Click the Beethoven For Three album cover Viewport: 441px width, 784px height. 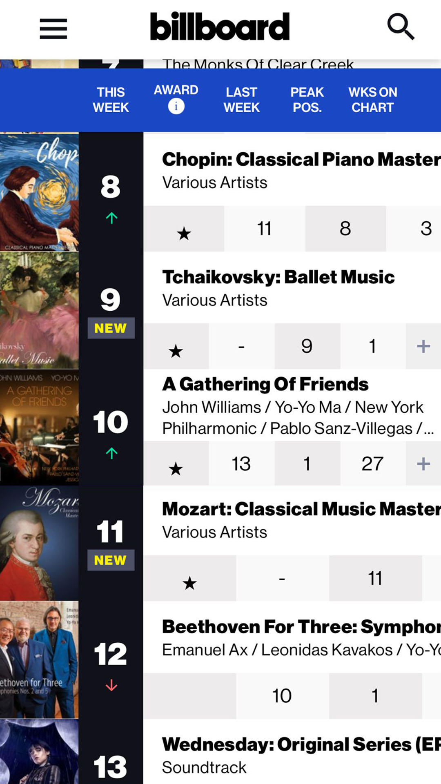(x=39, y=660)
